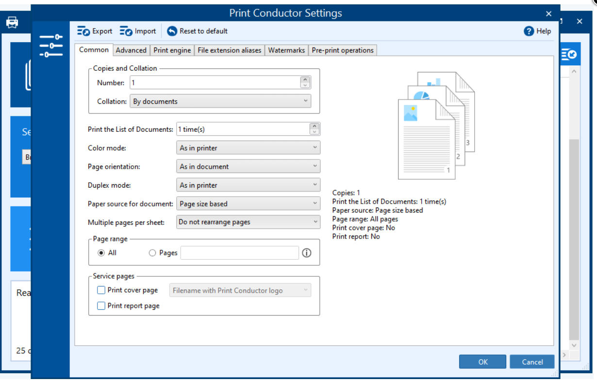Click the settings sliders icon in sidebar
The width and height of the screenshot is (597, 381).
pos(51,46)
